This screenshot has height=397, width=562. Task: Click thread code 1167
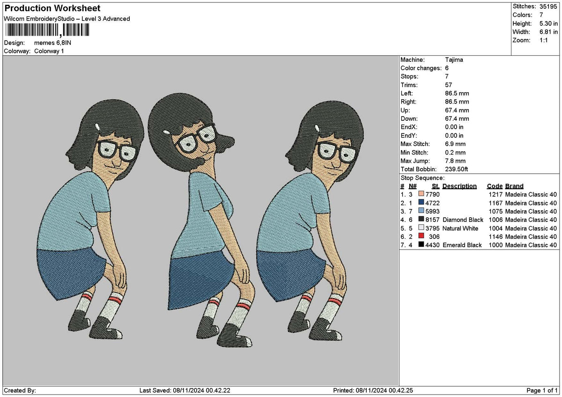click(495, 203)
